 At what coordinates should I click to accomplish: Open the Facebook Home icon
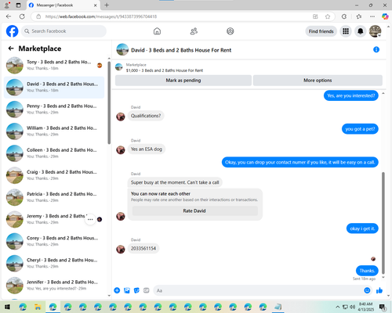point(157,31)
